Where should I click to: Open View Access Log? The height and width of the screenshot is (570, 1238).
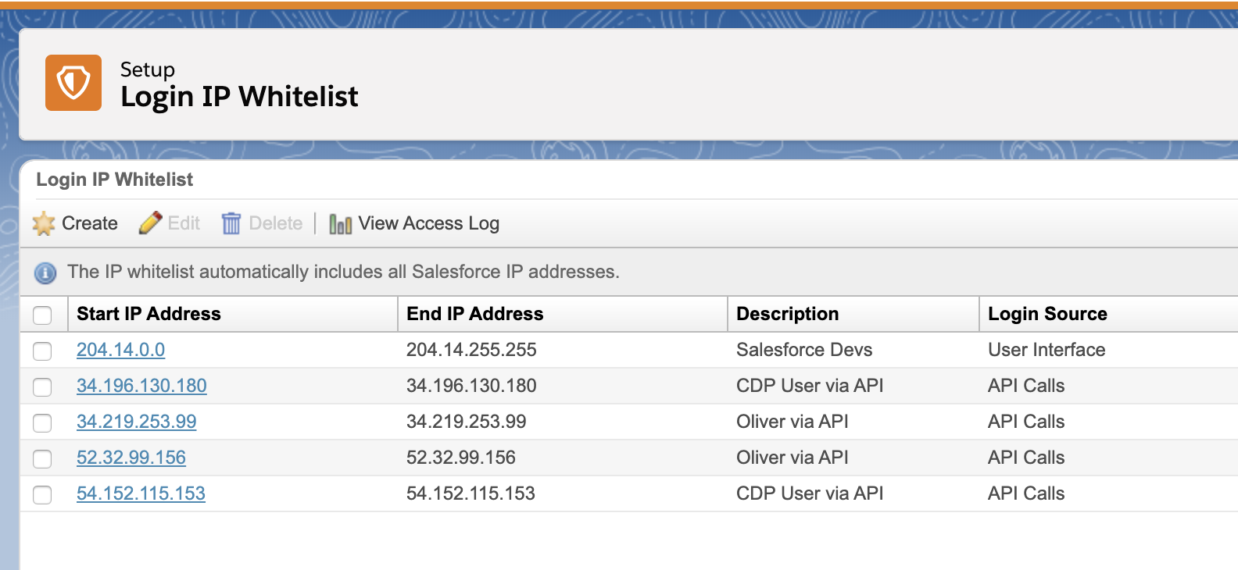429,223
